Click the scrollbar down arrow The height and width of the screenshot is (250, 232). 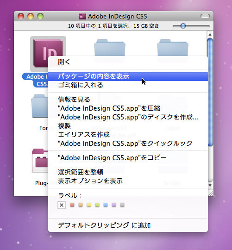point(210,186)
